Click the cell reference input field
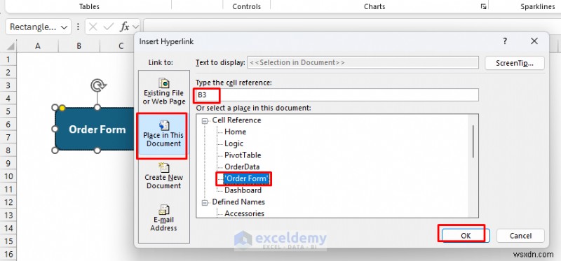 (x=337, y=95)
